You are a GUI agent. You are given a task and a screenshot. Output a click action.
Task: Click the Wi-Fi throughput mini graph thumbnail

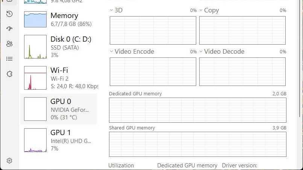35,78
